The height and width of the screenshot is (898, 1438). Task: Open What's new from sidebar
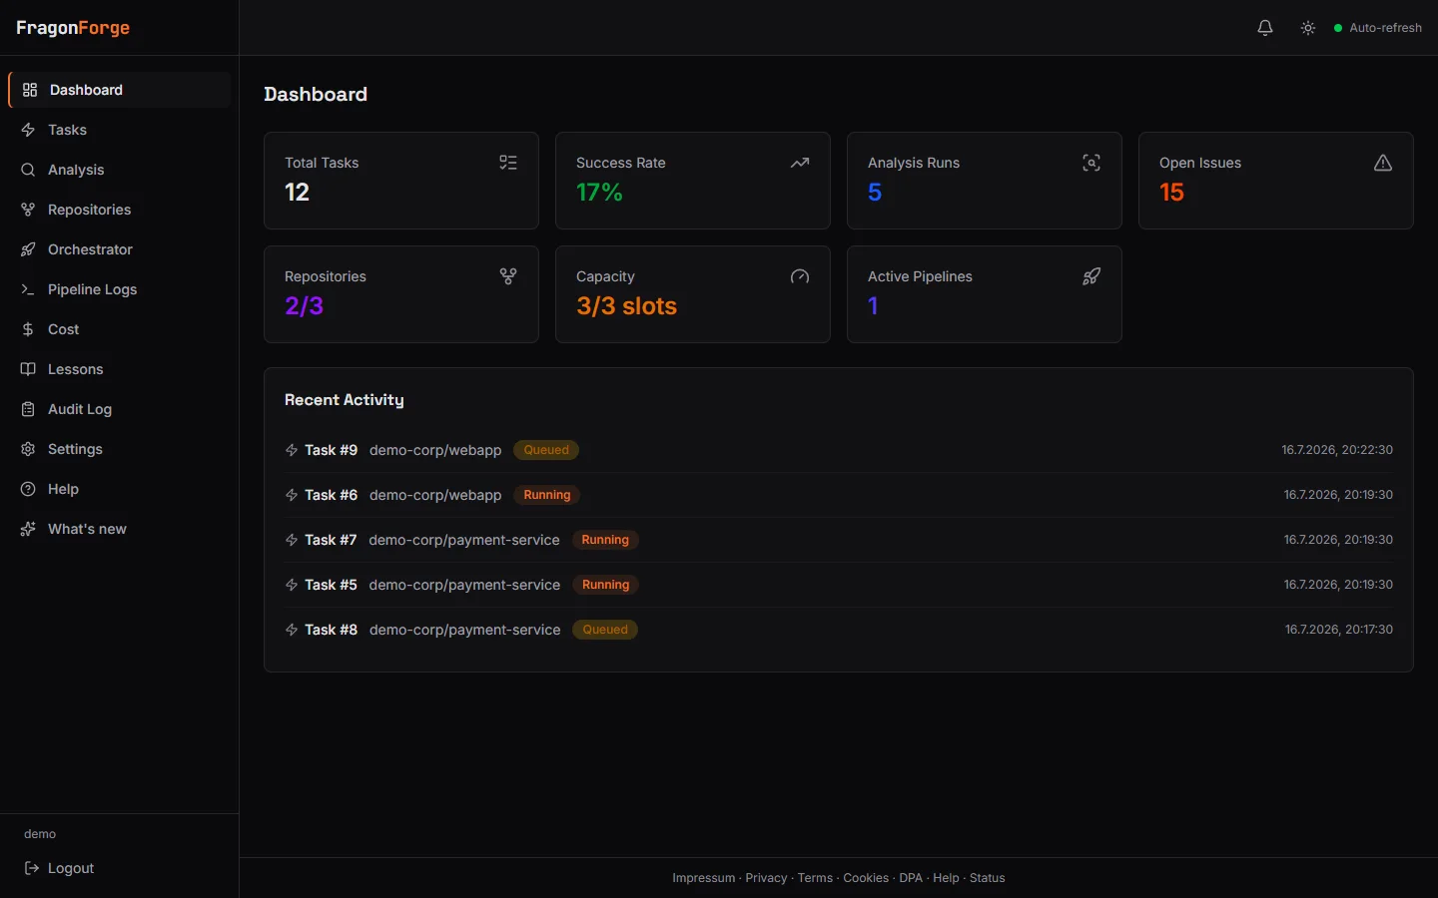(x=120, y=529)
